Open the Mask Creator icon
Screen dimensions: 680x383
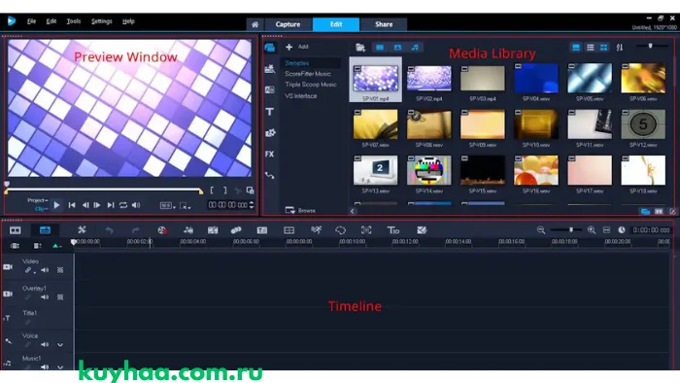pos(340,230)
